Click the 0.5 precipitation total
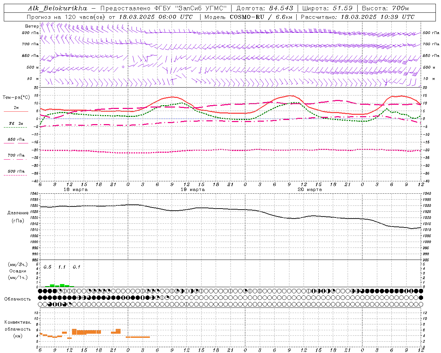Image resolution: width=441 pixels, height=353 pixels. (x=48, y=267)
